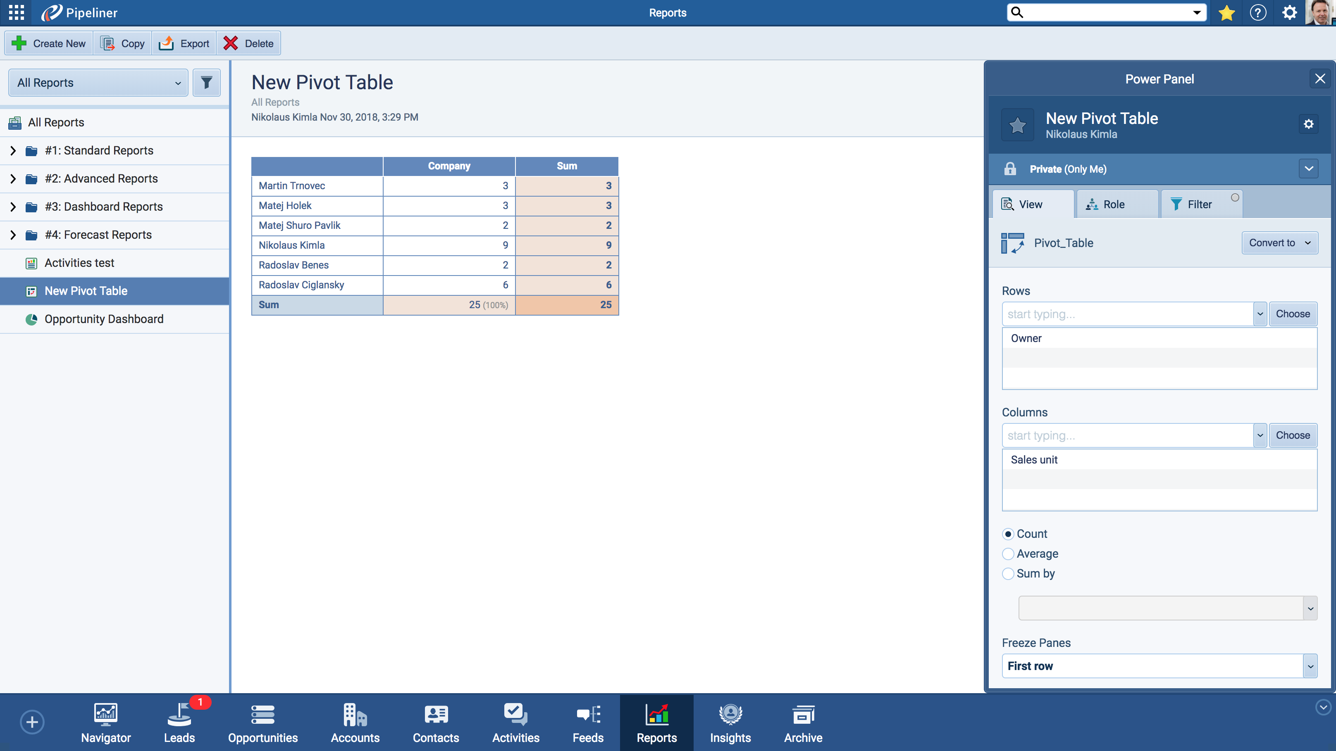Click the Export button
Screen dimensions: 1336x751
pyautogui.click(x=184, y=43)
